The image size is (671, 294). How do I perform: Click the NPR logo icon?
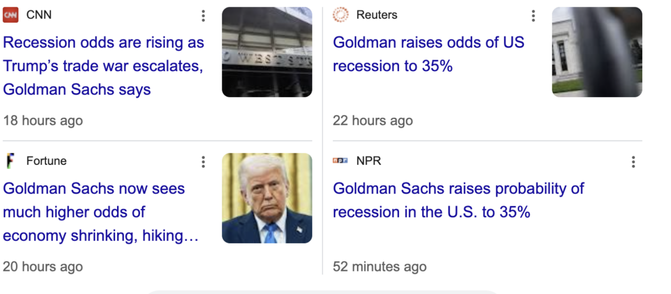[340, 161]
